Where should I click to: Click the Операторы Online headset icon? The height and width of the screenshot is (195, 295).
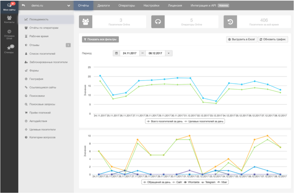click(158, 22)
